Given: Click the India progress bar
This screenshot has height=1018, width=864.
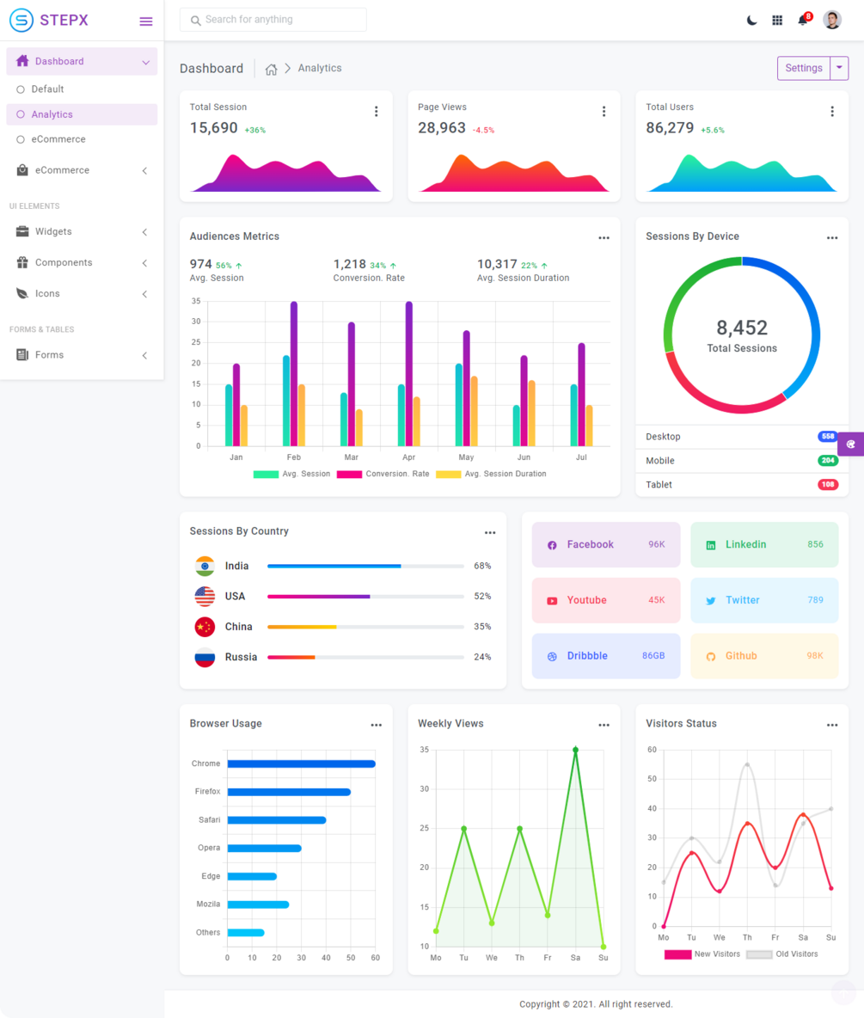Looking at the screenshot, I should [x=365, y=566].
